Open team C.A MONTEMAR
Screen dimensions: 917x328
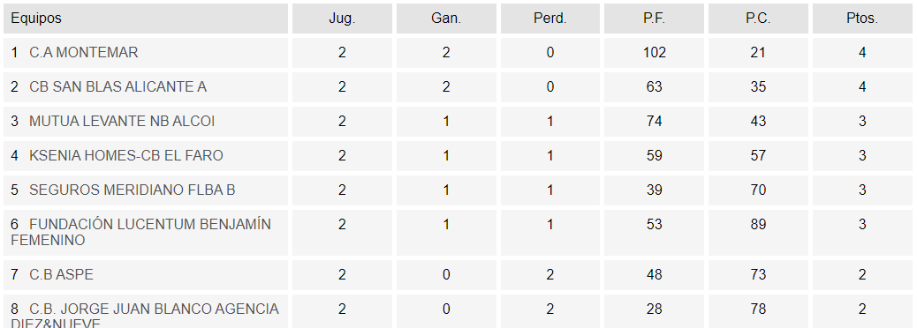(84, 53)
